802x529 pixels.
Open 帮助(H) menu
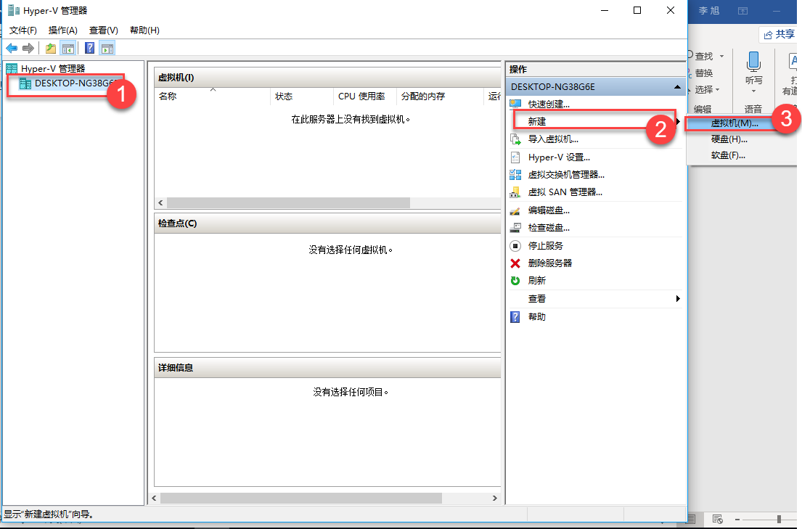[144, 30]
